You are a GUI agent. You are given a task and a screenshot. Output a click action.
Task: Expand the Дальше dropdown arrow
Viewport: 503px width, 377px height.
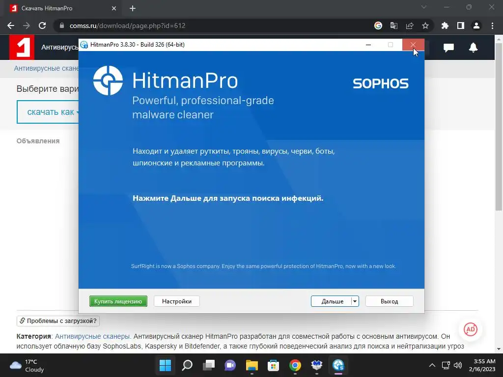[x=355, y=301]
